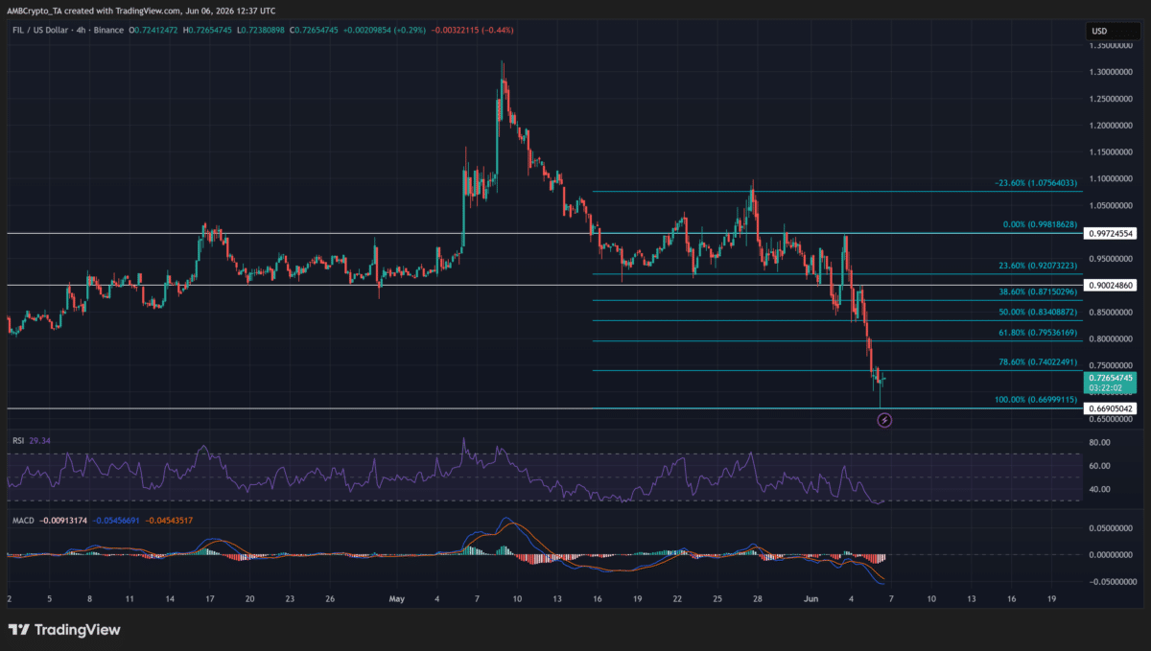Click the 1.30000000 price scale value
1151x651 pixels.
click(1112, 72)
